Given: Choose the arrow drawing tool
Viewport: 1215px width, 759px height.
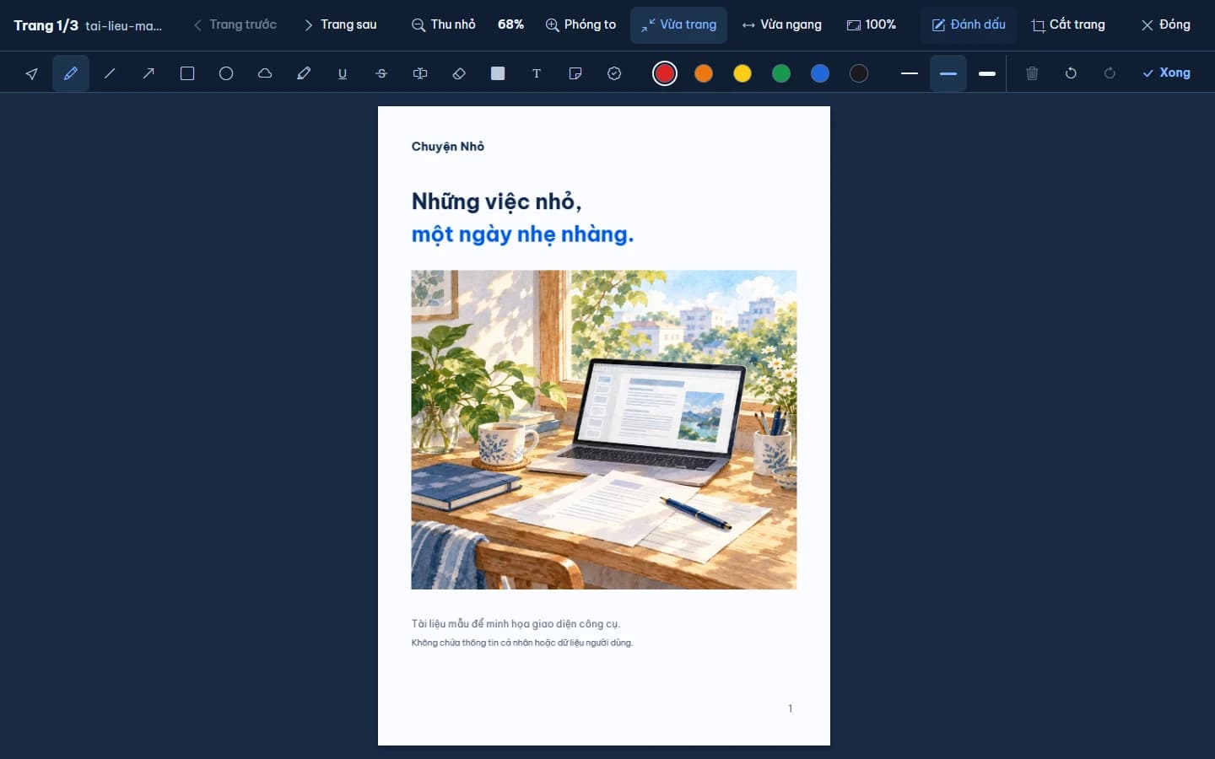Looking at the screenshot, I should pyautogui.click(x=148, y=73).
